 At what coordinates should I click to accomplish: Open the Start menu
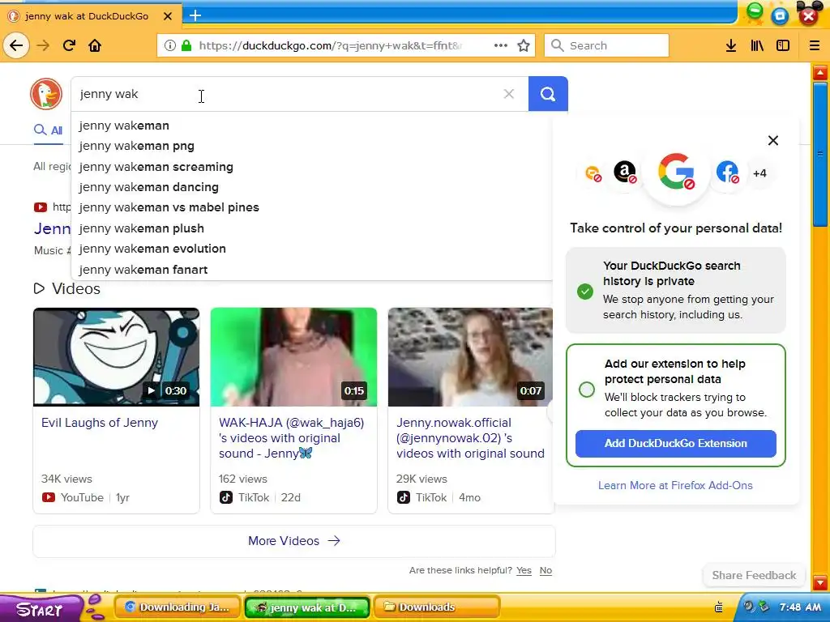tap(40, 609)
